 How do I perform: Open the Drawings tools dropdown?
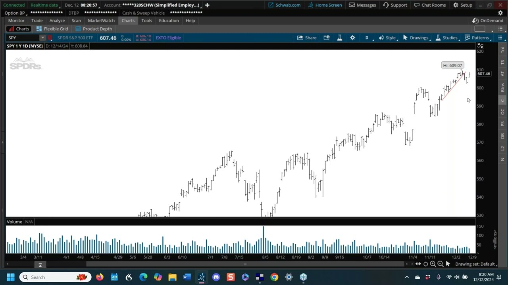point(416,38)
